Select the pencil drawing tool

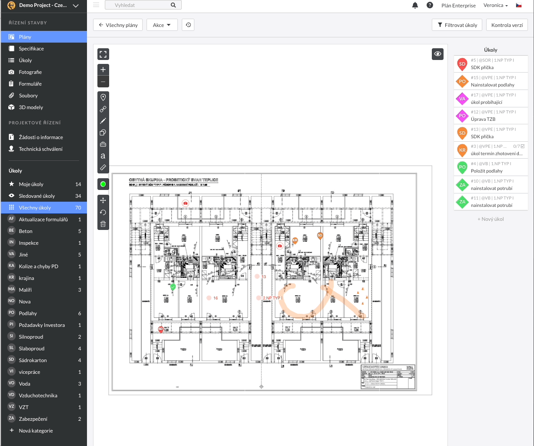coord(103,121)
